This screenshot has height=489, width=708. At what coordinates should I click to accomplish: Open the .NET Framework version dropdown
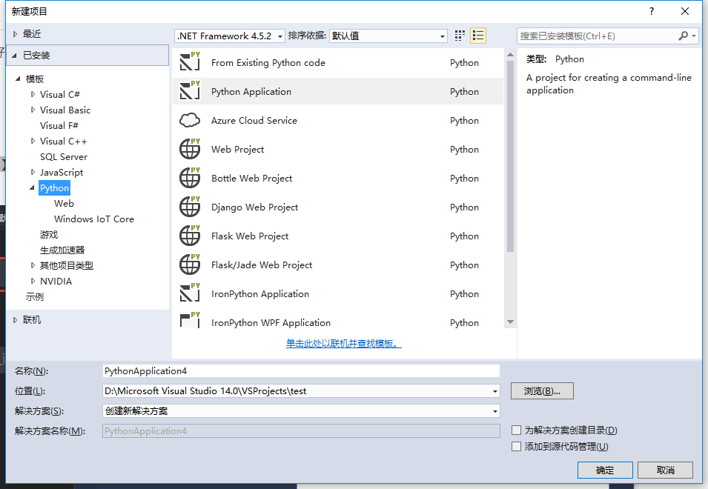click(230, 36)
